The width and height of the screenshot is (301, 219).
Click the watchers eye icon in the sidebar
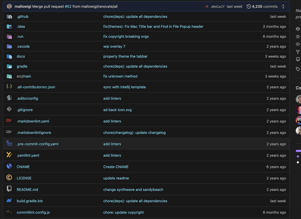298,44
